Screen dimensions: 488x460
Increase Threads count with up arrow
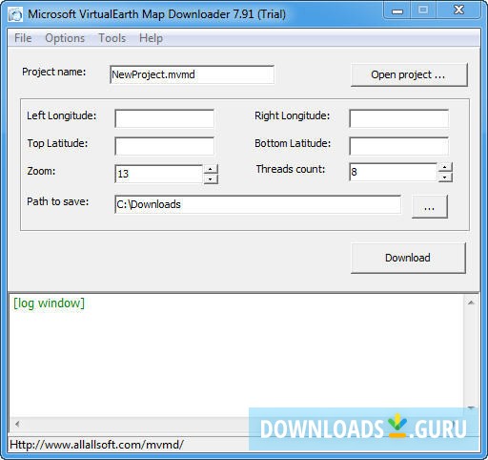point(445,167)
